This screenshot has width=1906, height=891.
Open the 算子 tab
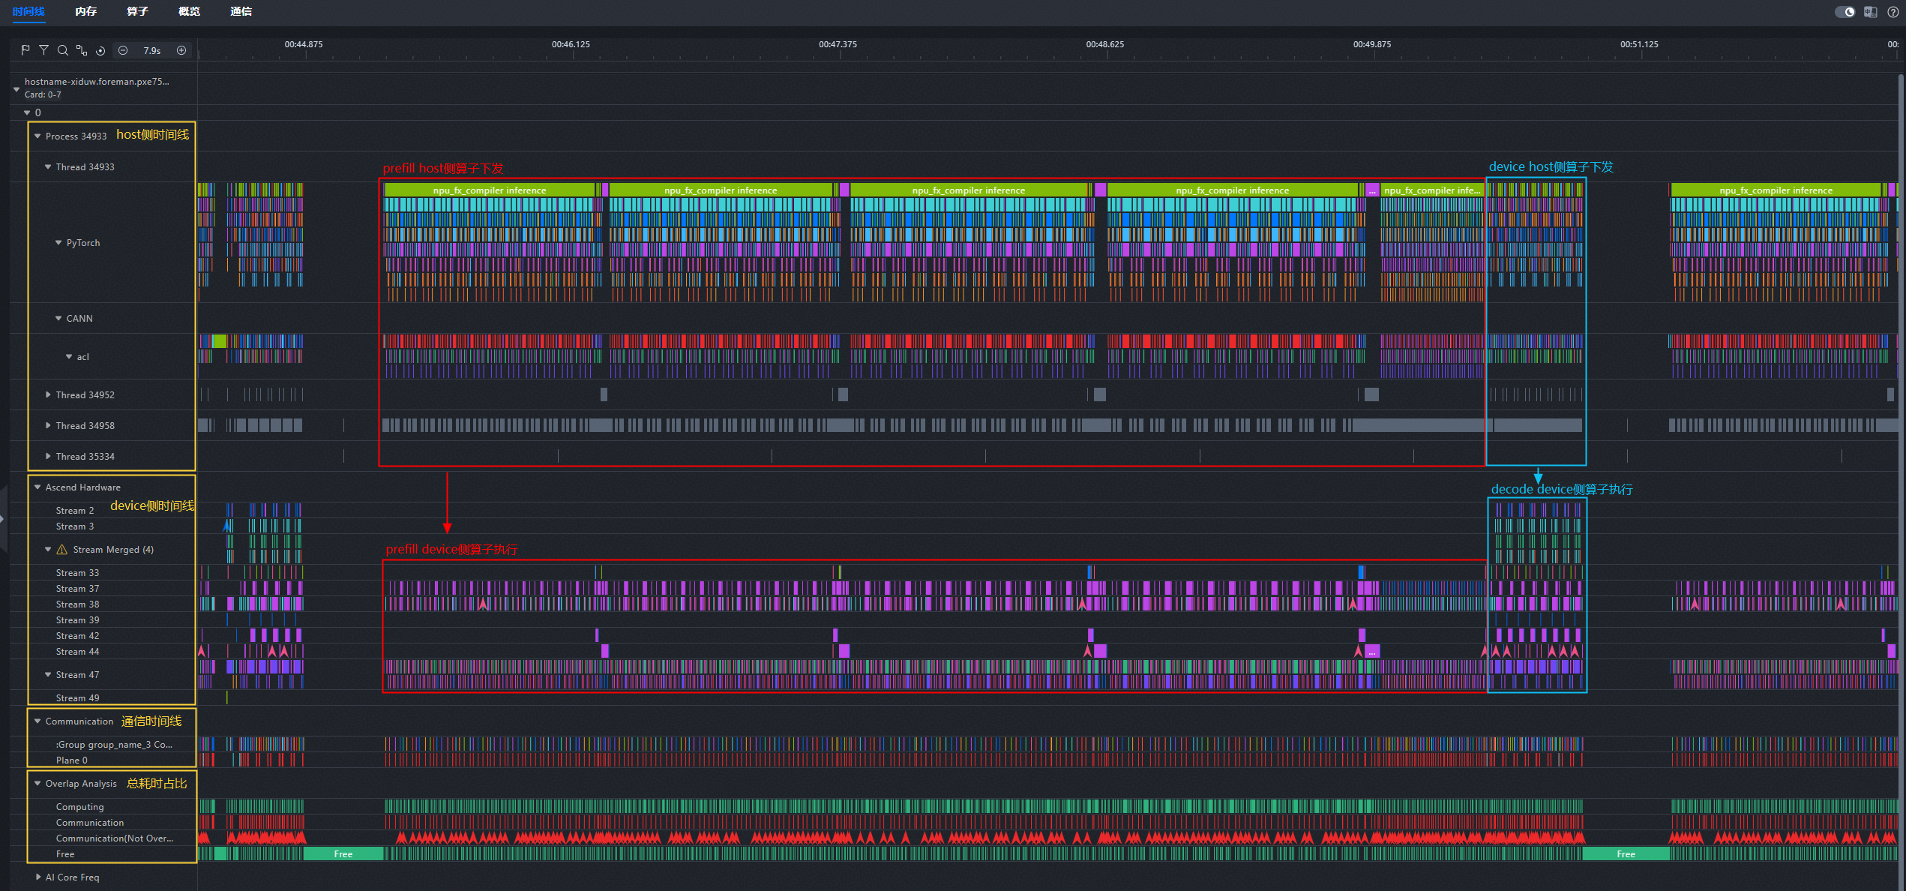[x=138, y=12]
